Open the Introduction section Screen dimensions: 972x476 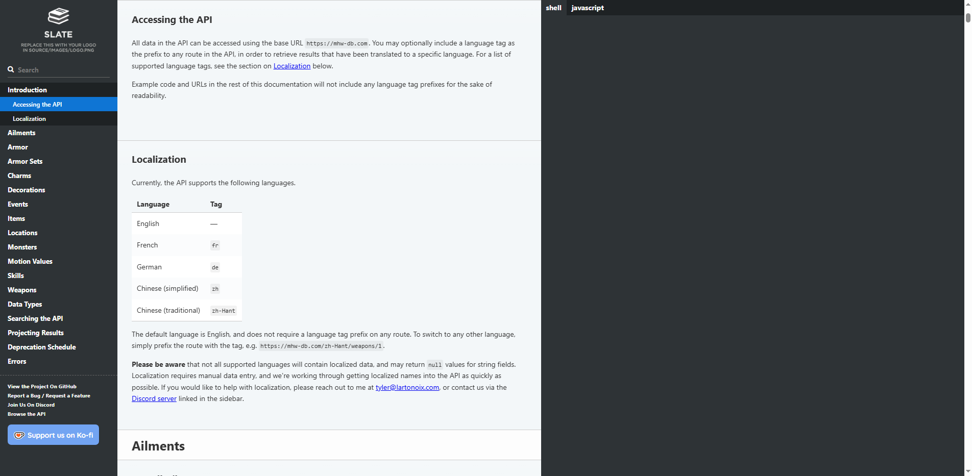tap(59, 90)
